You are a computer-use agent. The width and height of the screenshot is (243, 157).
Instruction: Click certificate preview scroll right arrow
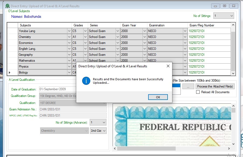click(229, 148)
